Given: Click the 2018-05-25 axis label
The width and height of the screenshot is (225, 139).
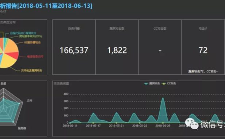Looking at the screenshot, I should pos(140,125).
